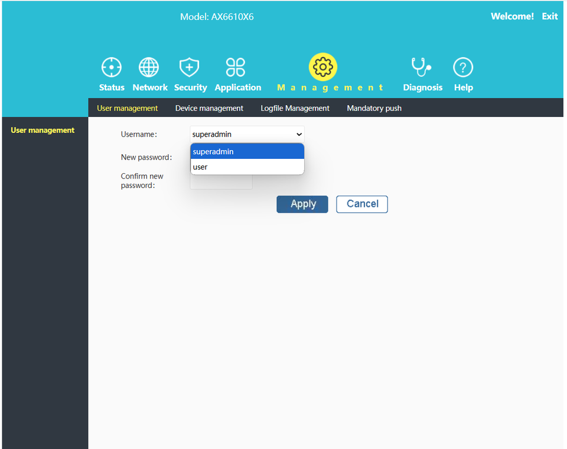Open the Network globe icon
Image resolution: width=567 pixels, height=449 pixels.
(149, 67)
